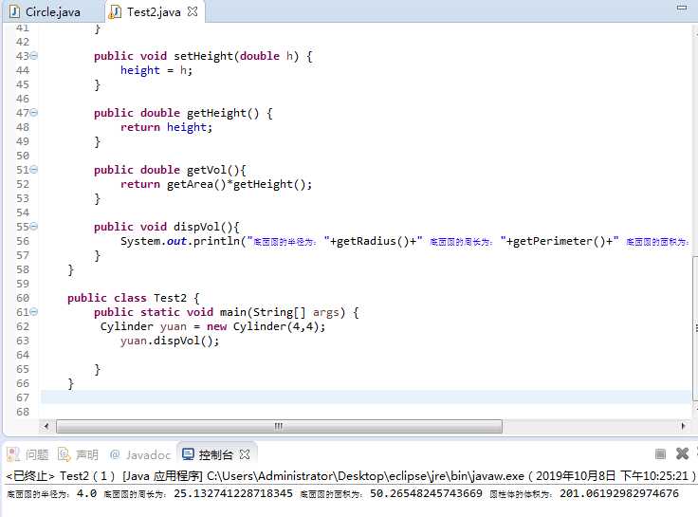Close the Test2.java tab
This screenshot has height=517, width=698.
(x=193, y=12)
